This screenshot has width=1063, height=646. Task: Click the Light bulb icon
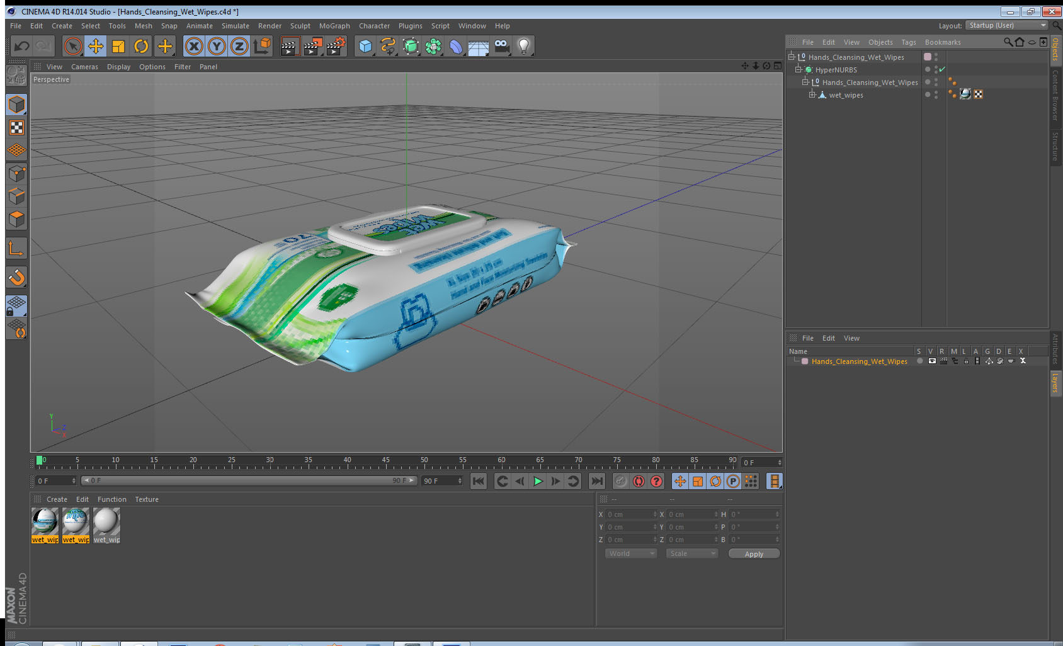coord(524,46)
